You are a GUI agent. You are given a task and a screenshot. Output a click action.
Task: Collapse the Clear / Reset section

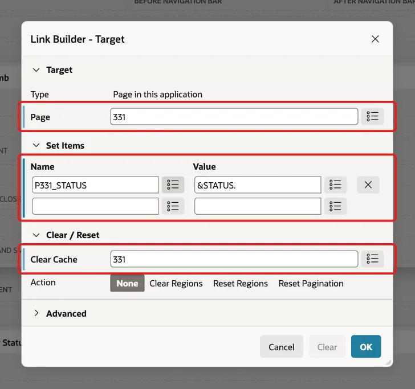pos(36,235)
